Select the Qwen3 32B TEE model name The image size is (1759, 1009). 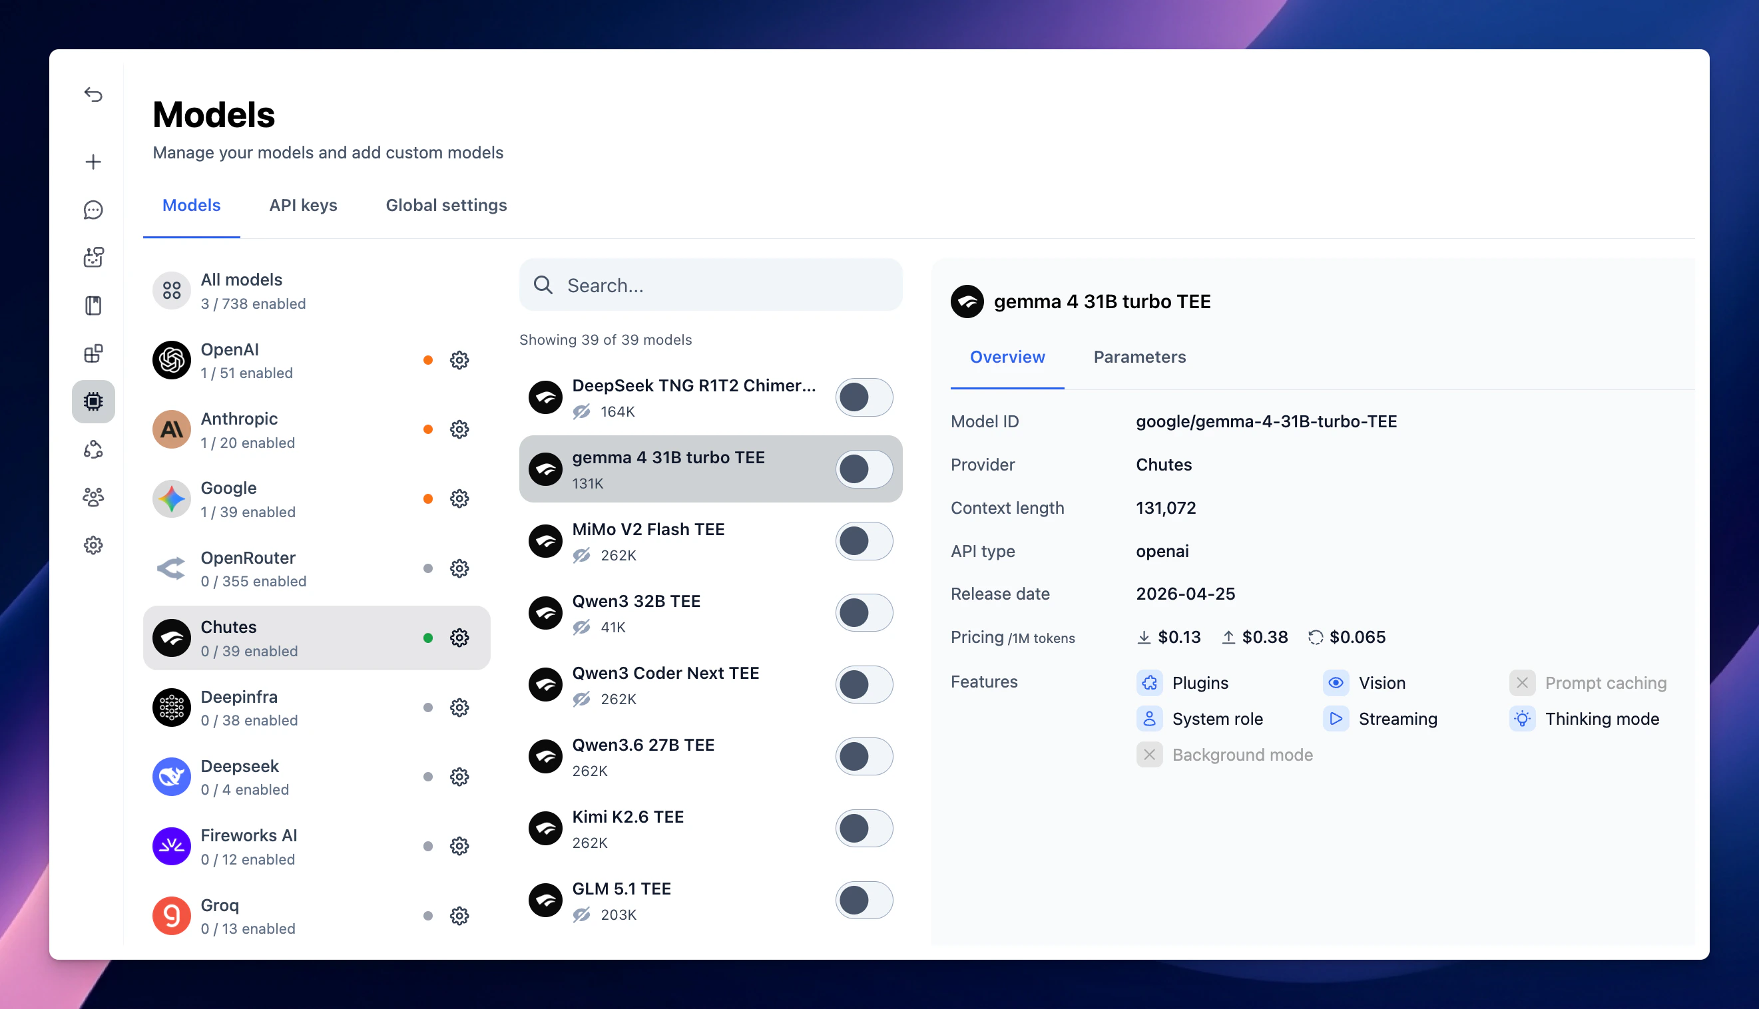636,602
